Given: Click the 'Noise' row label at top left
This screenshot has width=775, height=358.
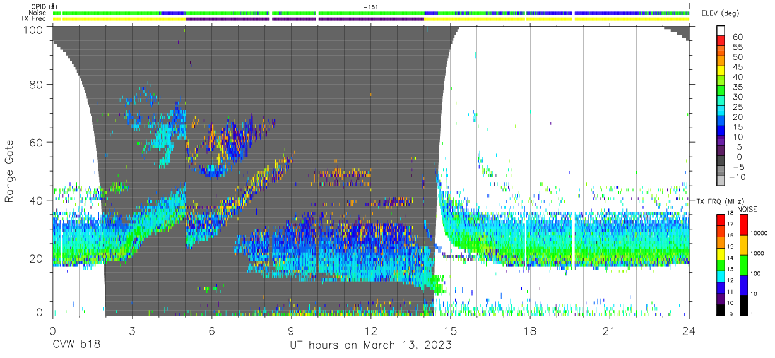Looking at the screenshot, I should tap(38, 13).
